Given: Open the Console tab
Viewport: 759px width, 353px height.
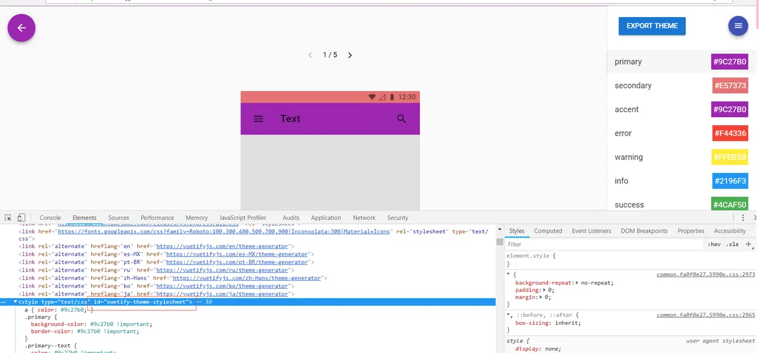Looking at the screenshot, I should 50,217.
